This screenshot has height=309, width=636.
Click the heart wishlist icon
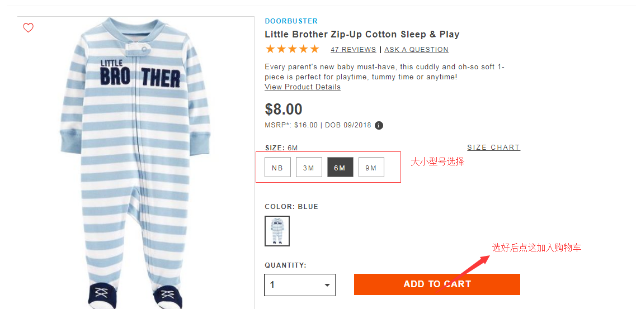point(29,28)
